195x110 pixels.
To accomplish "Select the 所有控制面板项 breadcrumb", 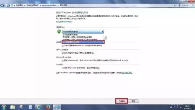I will click(x=33, y=5).
